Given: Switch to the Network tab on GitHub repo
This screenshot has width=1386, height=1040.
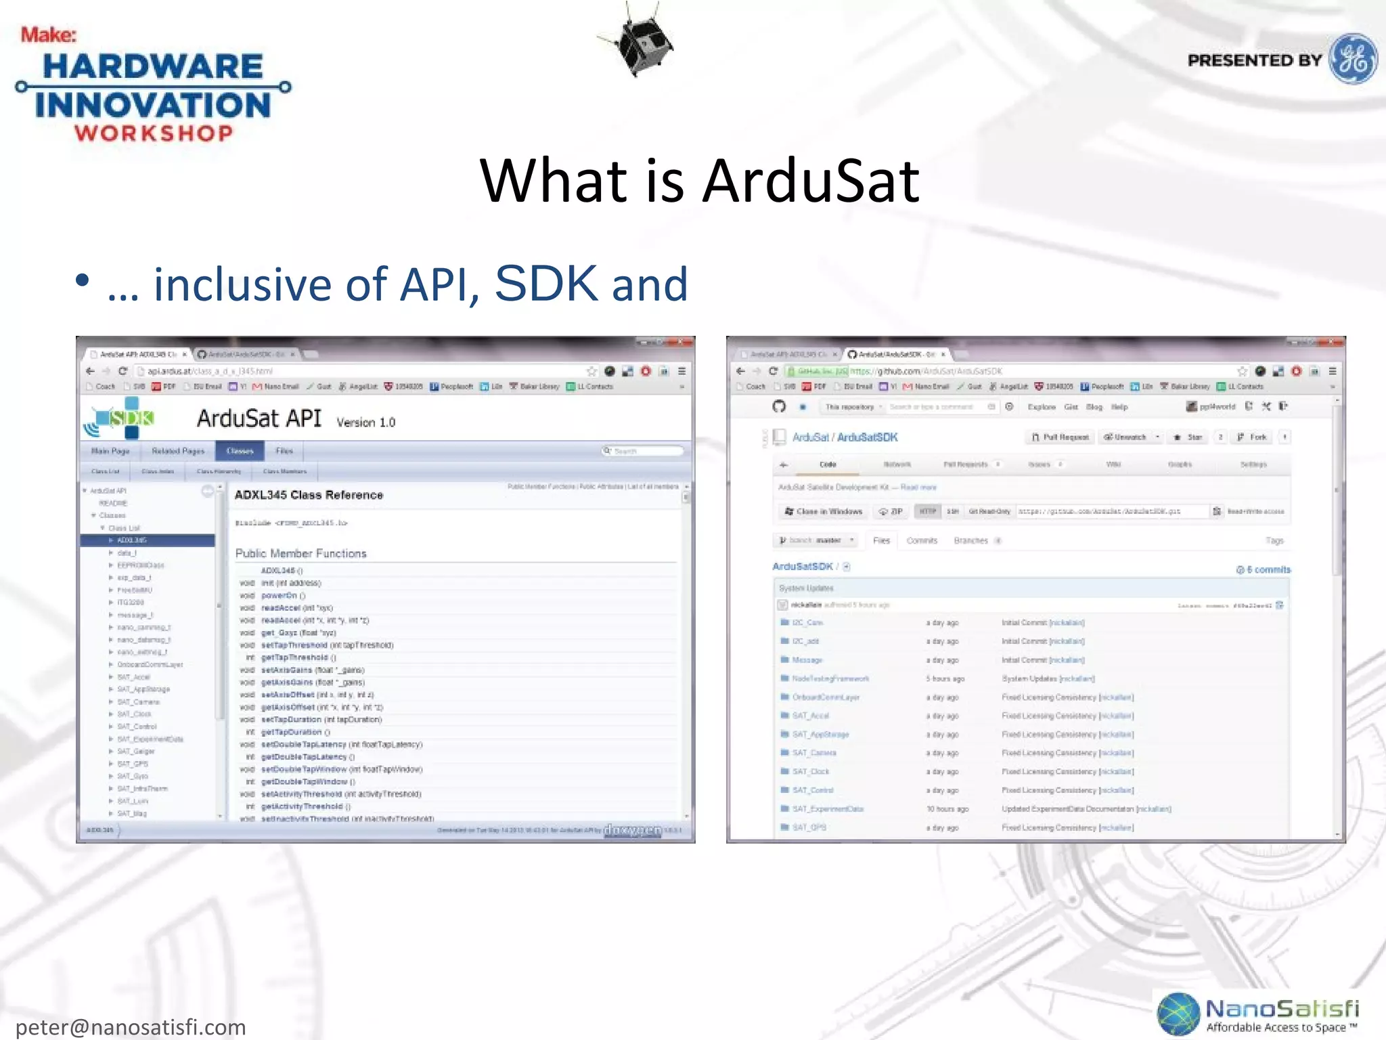Looking at the screenshot, I should 897,464.
